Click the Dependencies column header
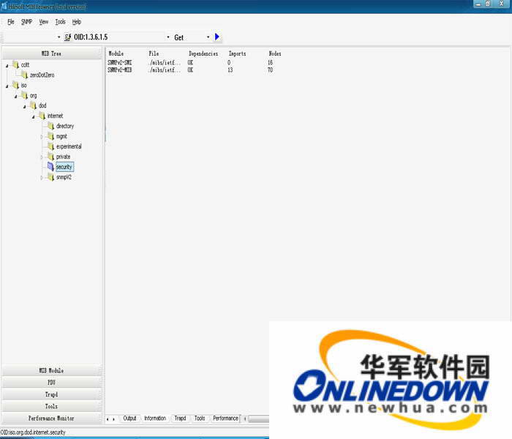This screenshot has width=512, height=439. point(203,53)
